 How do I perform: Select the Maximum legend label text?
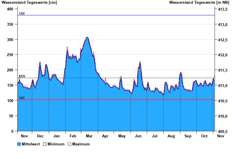(x=81, y=144)
